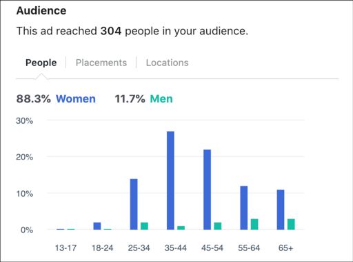Screen dimensions: 353x262
Task: Click the Women bar for 45-54
Action: point(207,190)
